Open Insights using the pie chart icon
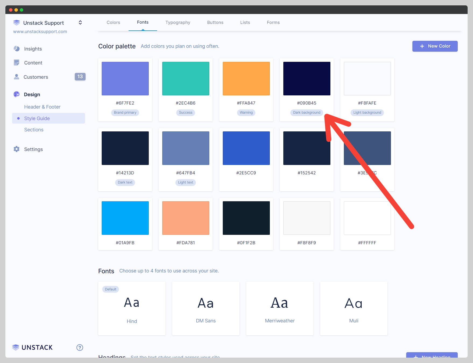 (x=16, y=49)
